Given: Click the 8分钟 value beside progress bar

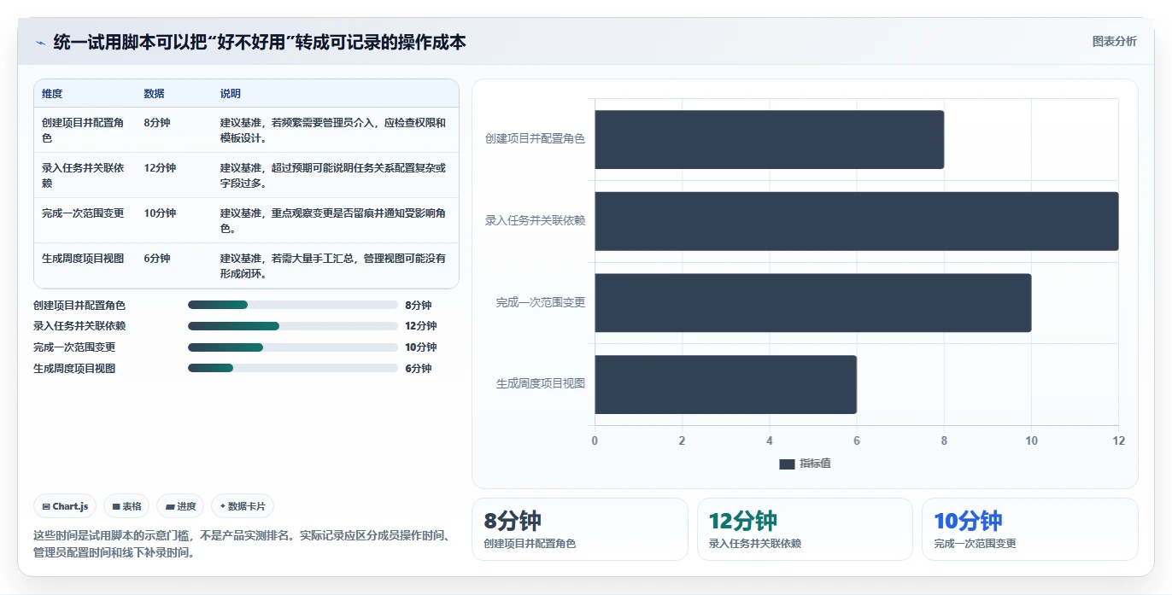Looking at the screenshot, I should 419,305.
